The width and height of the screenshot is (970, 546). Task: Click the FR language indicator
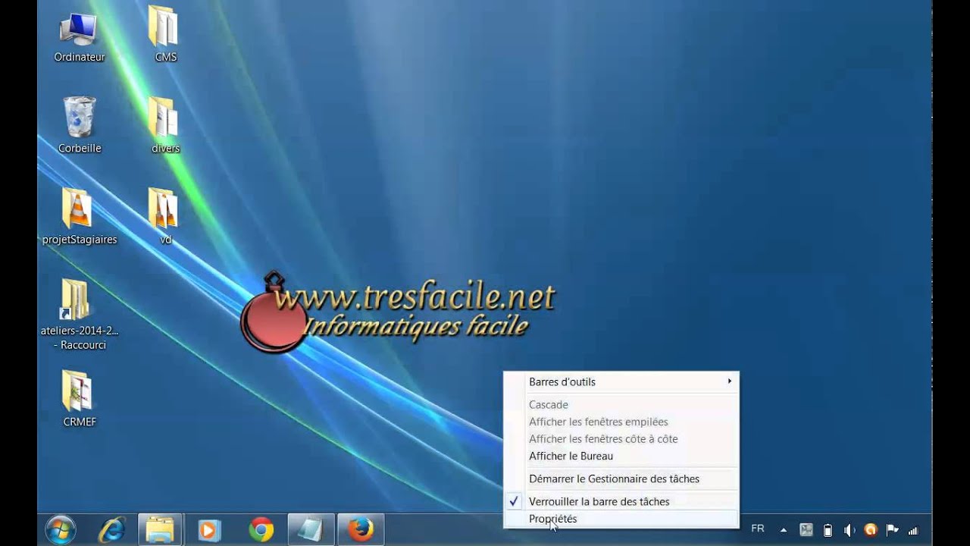pyautogui.click(x=757, y=529)
